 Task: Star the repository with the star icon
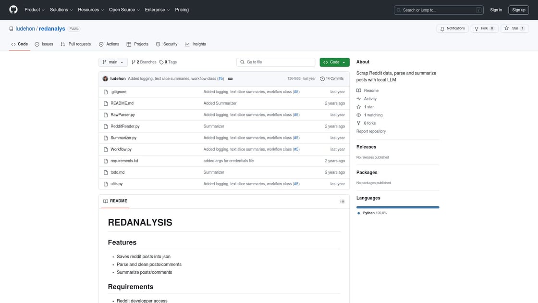(x=506, y=28)
